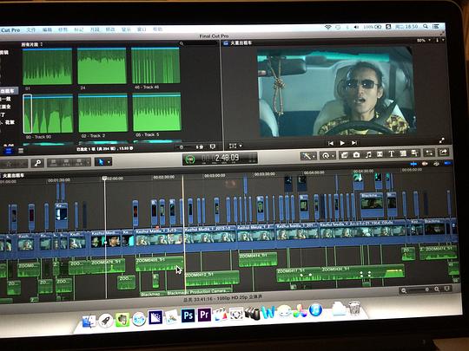Open the Keyword Editor key icon
The height and width of the screenshot is (351, 469).
(x=37, y=163)
